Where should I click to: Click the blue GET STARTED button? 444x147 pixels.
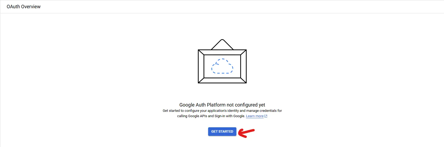222,132
